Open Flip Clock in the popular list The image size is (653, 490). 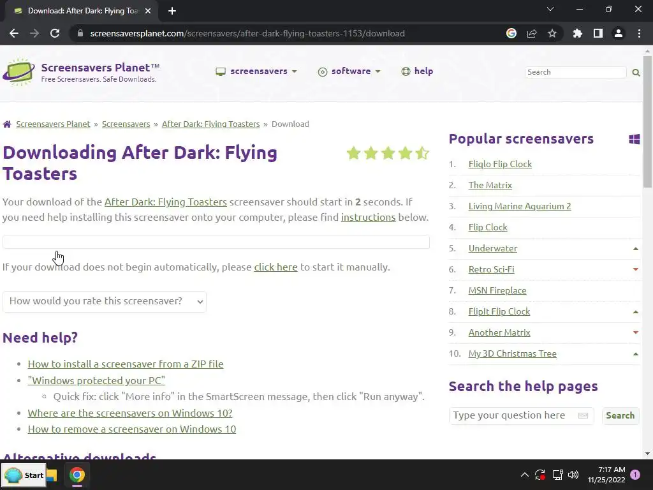(488, 227)
